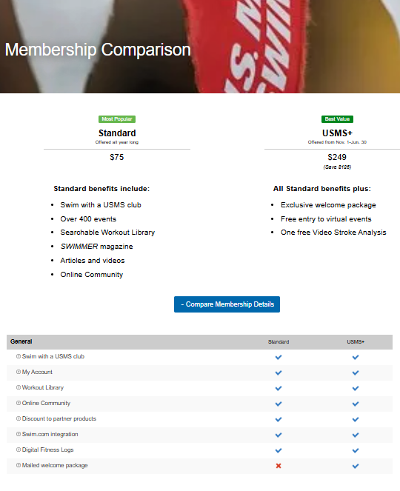Screen dimensions: 400x491
Task: Click the info icon beside Online Community
Action: click(19, 403)
